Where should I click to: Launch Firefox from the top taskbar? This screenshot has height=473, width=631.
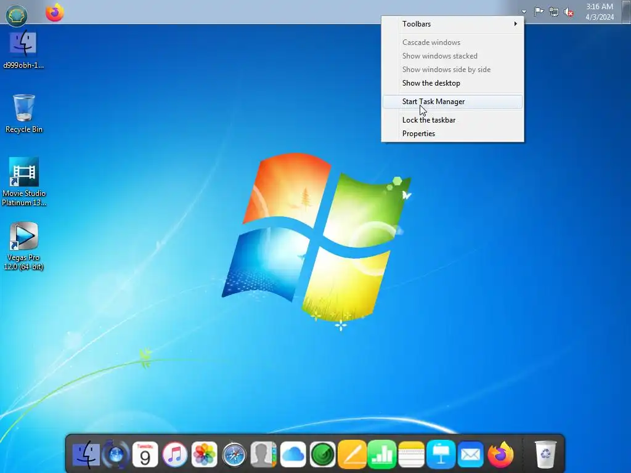coord(55,12)
